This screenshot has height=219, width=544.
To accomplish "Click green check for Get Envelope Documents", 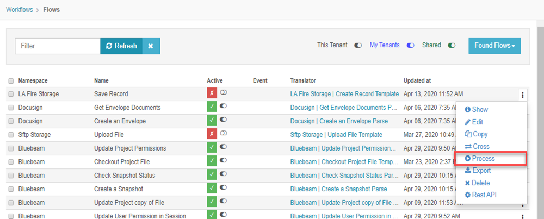I will pos(212,108).
